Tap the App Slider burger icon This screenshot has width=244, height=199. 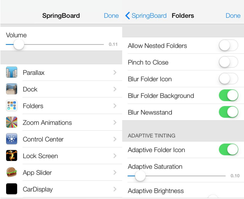(x=12, y=172)
